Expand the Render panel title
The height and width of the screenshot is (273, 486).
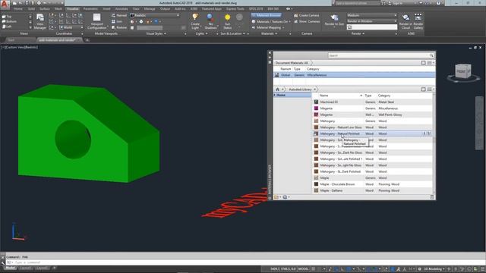pos(358,33)
